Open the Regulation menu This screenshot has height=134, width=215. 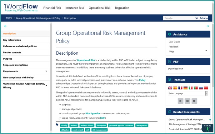(122, 8)
